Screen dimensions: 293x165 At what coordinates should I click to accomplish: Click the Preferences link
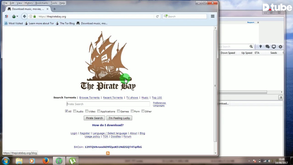coord(159,103)
